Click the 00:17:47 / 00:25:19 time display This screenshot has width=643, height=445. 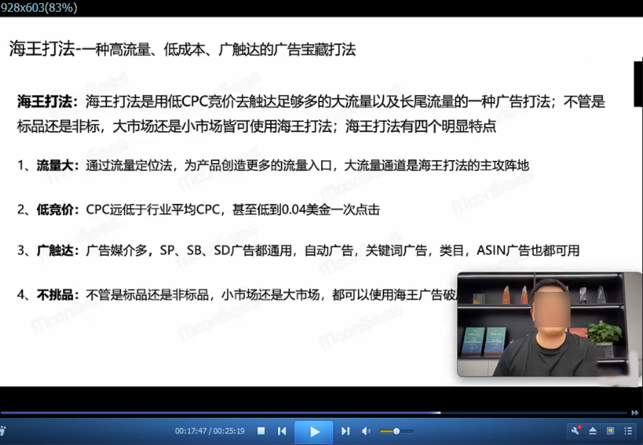(x=210, y=431)
